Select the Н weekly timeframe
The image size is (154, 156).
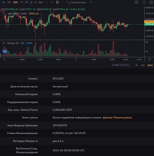[35, 2]
